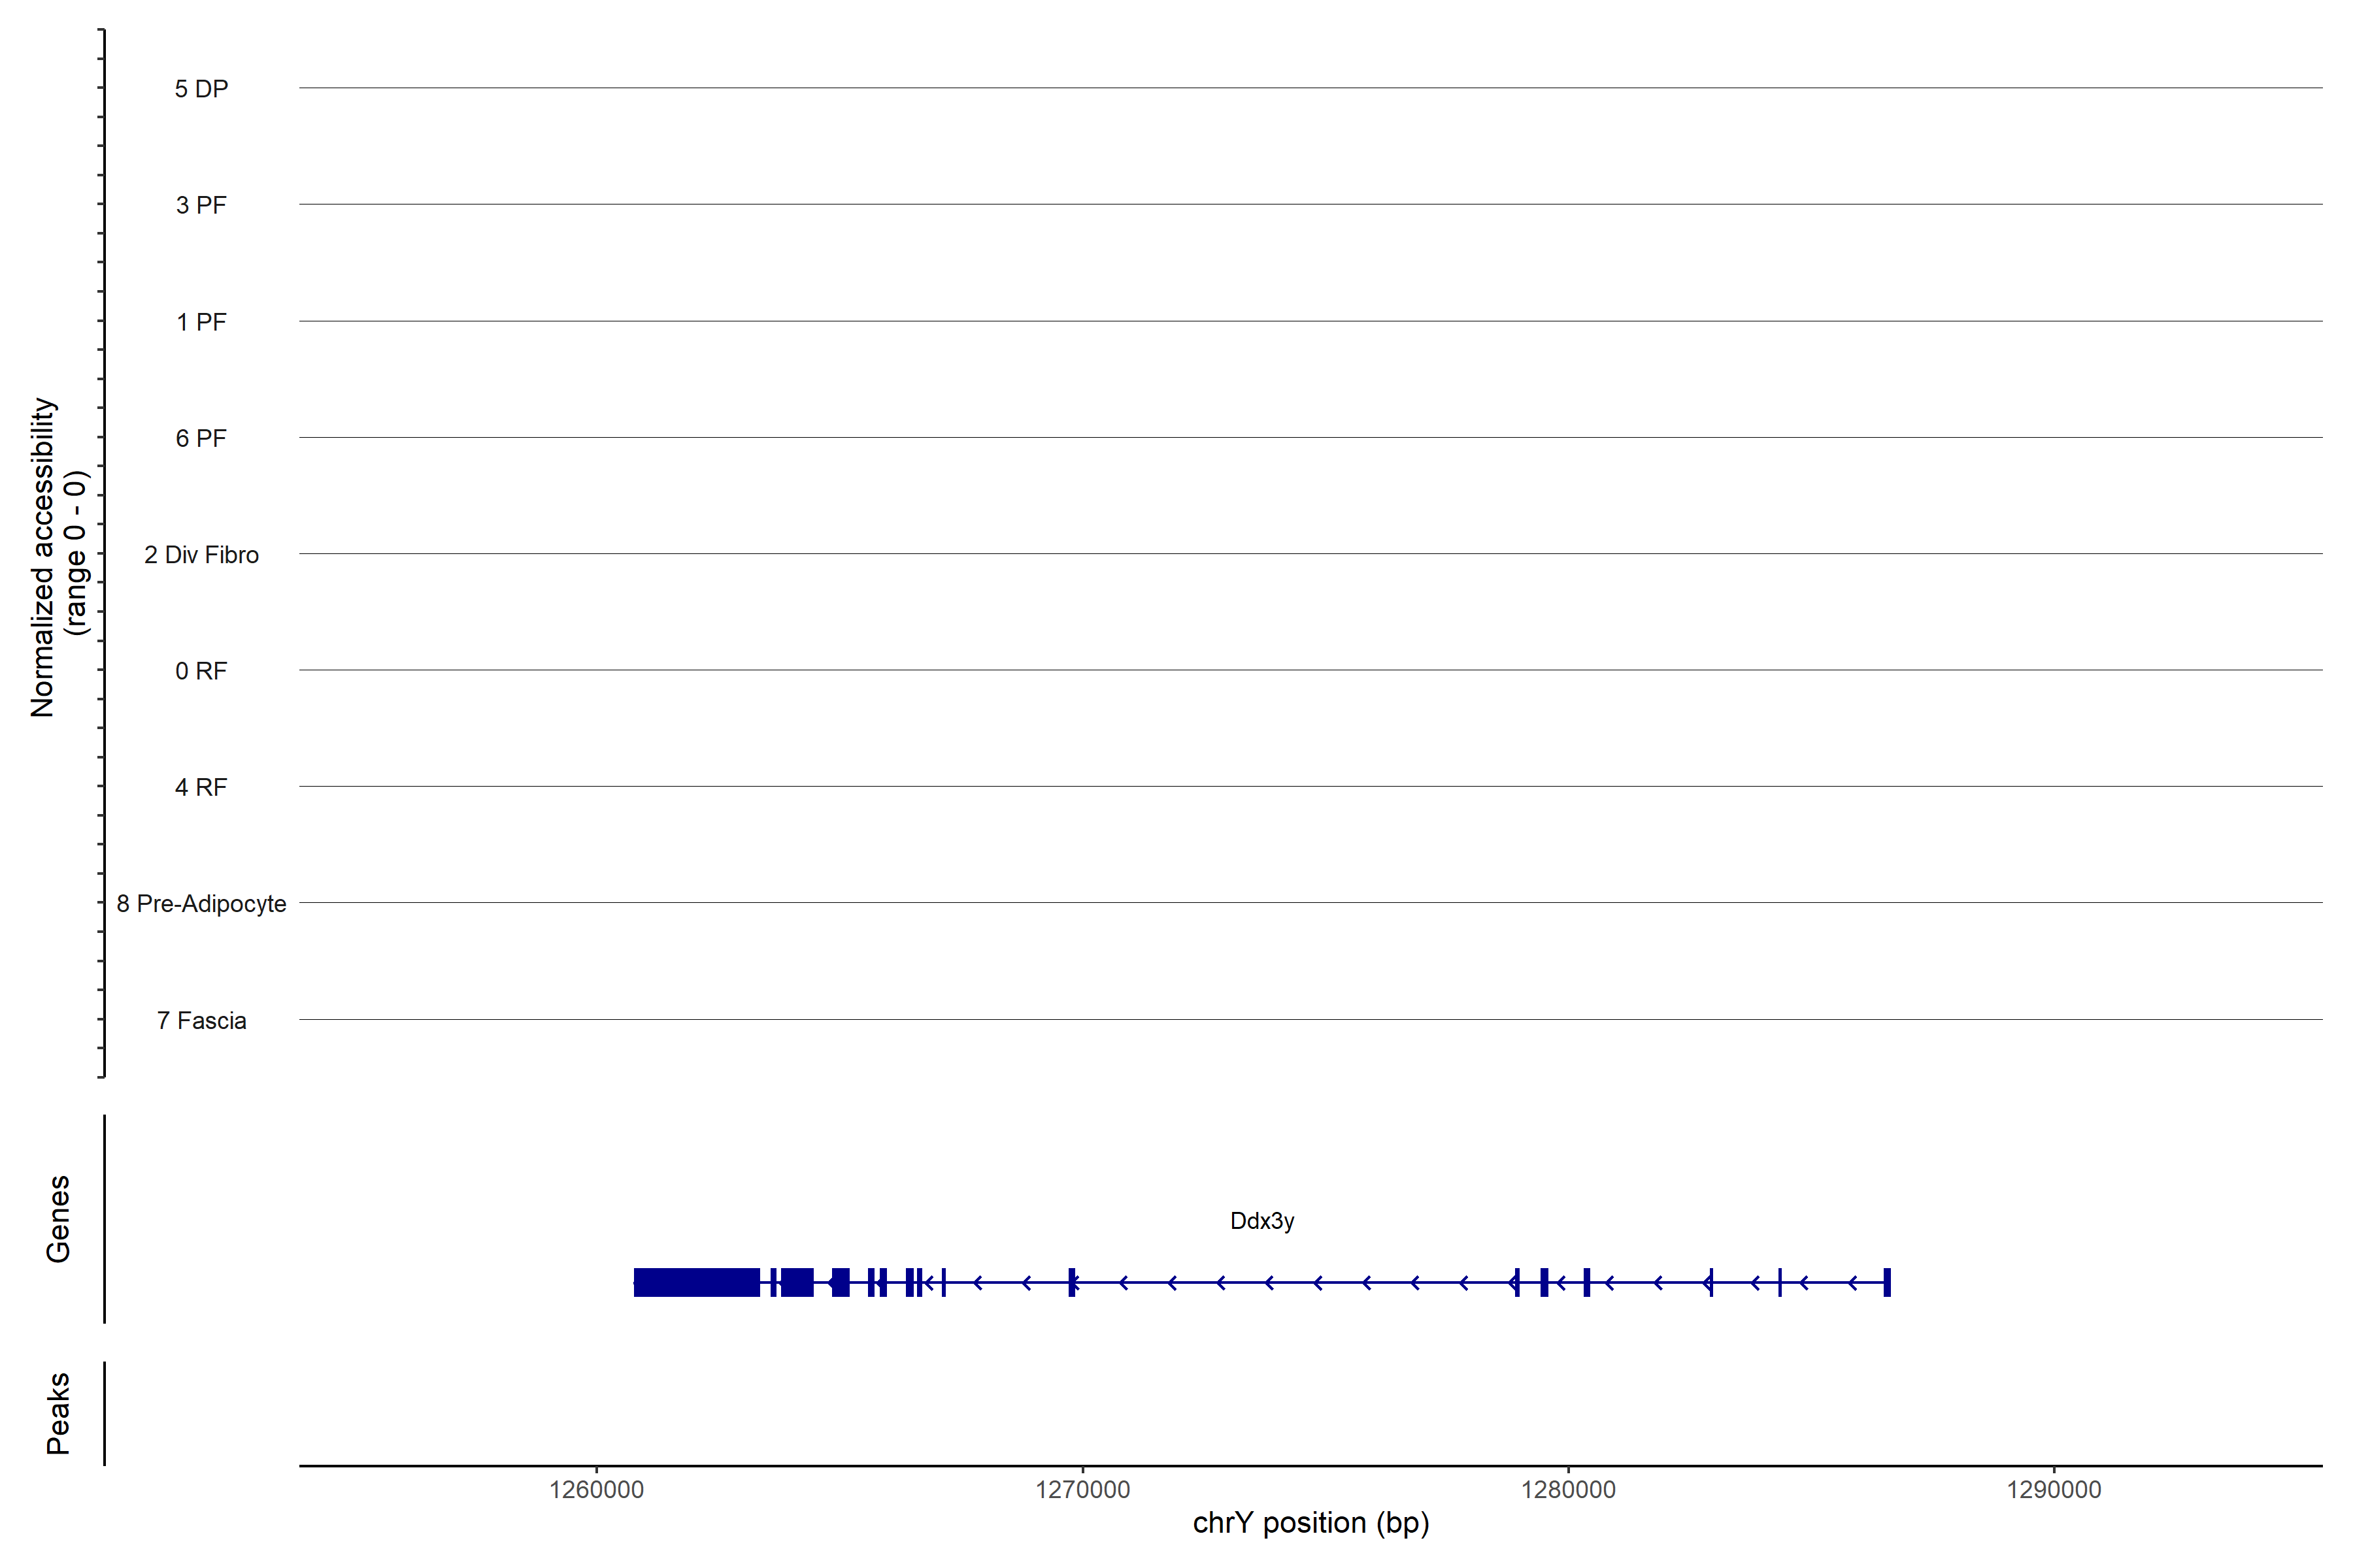Click the 1290000 x-axis tick label
This screenshot has height=1568, width=2353.
2054,1490
